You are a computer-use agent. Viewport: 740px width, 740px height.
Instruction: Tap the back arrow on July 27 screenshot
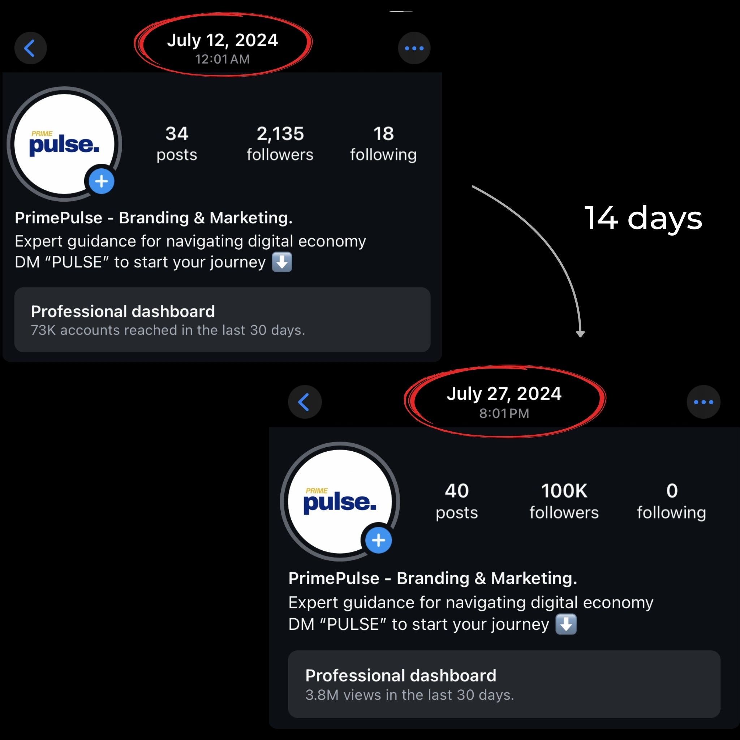pos(305,402)
